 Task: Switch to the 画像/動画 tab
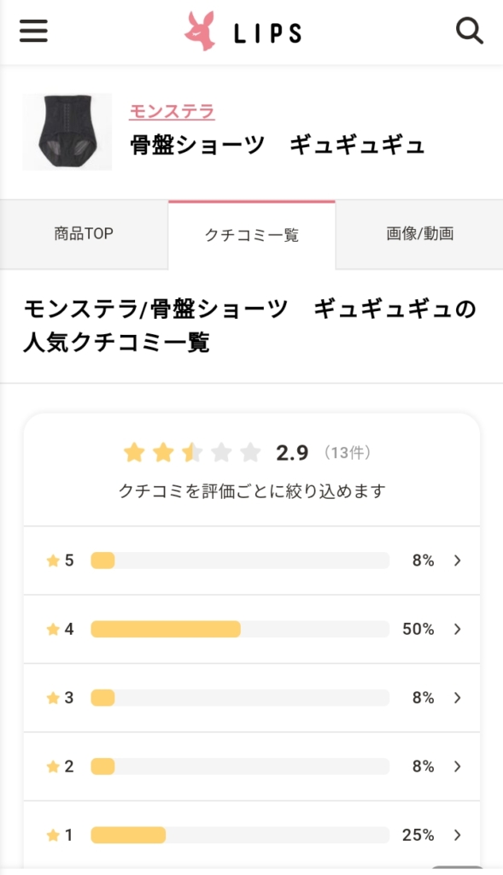tap(419, 234)
